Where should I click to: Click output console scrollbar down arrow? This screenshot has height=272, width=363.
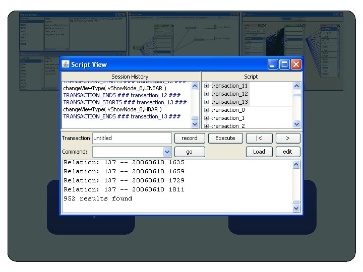click(296, 208)
